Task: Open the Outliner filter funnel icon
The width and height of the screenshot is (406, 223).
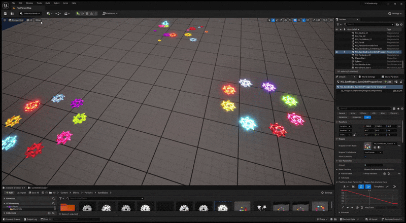Action: [339, 24]
